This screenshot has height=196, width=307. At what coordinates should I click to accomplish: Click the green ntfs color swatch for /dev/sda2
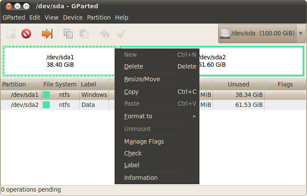pos(46,105)
